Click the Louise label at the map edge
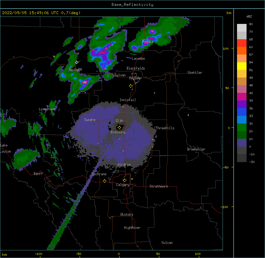Viewport: 265px width, 258px height. click(x=6, y=151)
